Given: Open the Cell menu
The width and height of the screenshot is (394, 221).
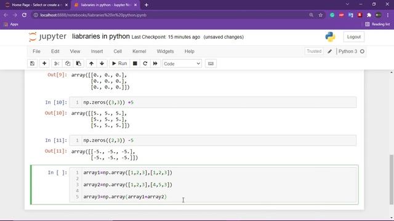Looking at the screenshot, I should [x=118, y=52].
